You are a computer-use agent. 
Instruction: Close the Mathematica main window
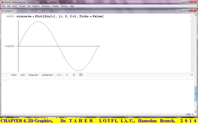pyautogui.click(x=193, y=2)
